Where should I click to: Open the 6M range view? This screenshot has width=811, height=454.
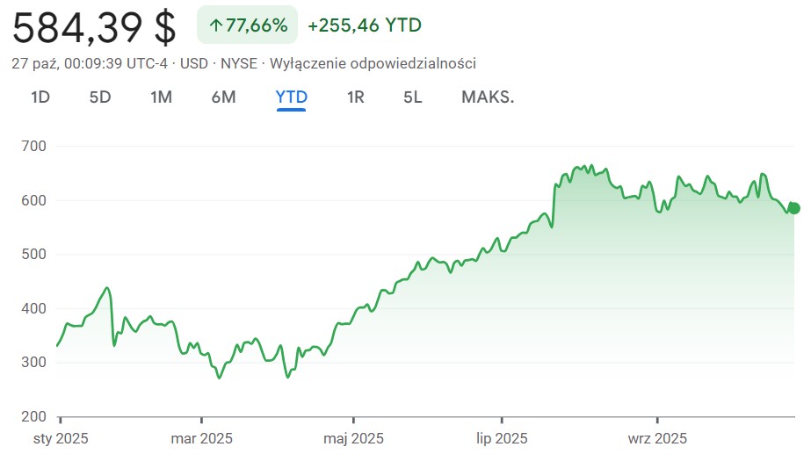point(223,97)
